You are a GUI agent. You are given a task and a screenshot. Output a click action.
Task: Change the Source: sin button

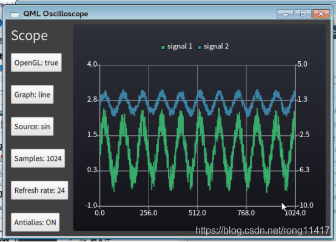click(32, 127)
